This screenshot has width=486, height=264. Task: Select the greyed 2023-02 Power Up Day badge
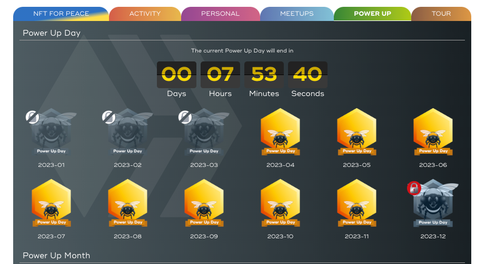128,132
